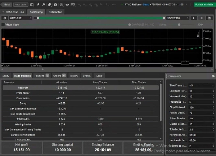Open the Trade statistics tab
Screen dimensions: 216x156
click(22, 76)
